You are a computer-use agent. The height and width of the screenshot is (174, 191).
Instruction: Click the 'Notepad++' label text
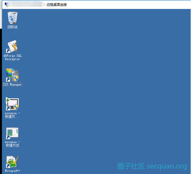[12, 171]
